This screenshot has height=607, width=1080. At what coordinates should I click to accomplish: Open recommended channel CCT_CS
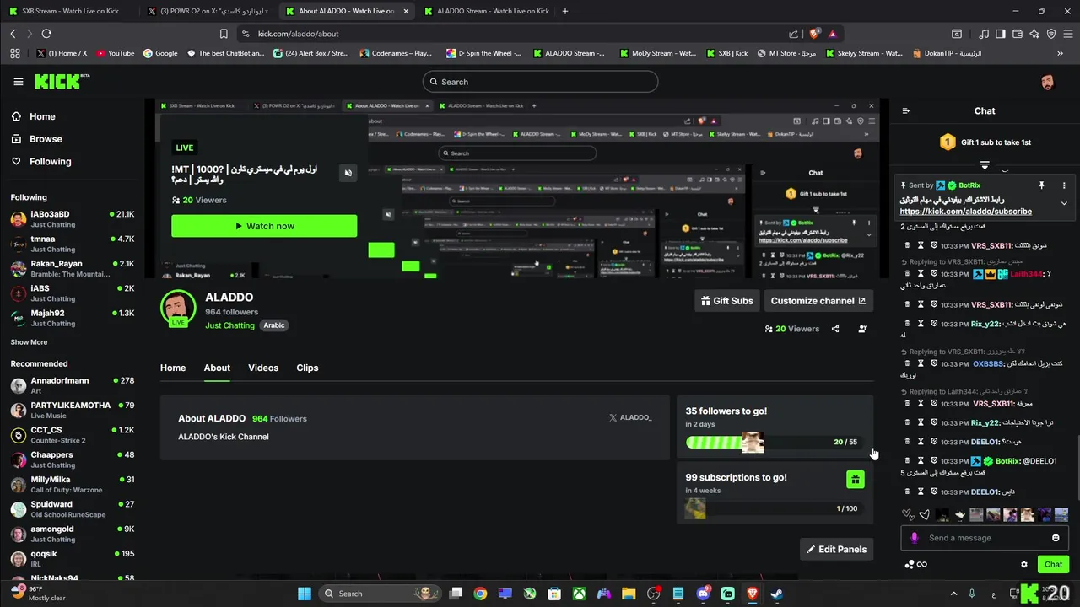[73, 435]
